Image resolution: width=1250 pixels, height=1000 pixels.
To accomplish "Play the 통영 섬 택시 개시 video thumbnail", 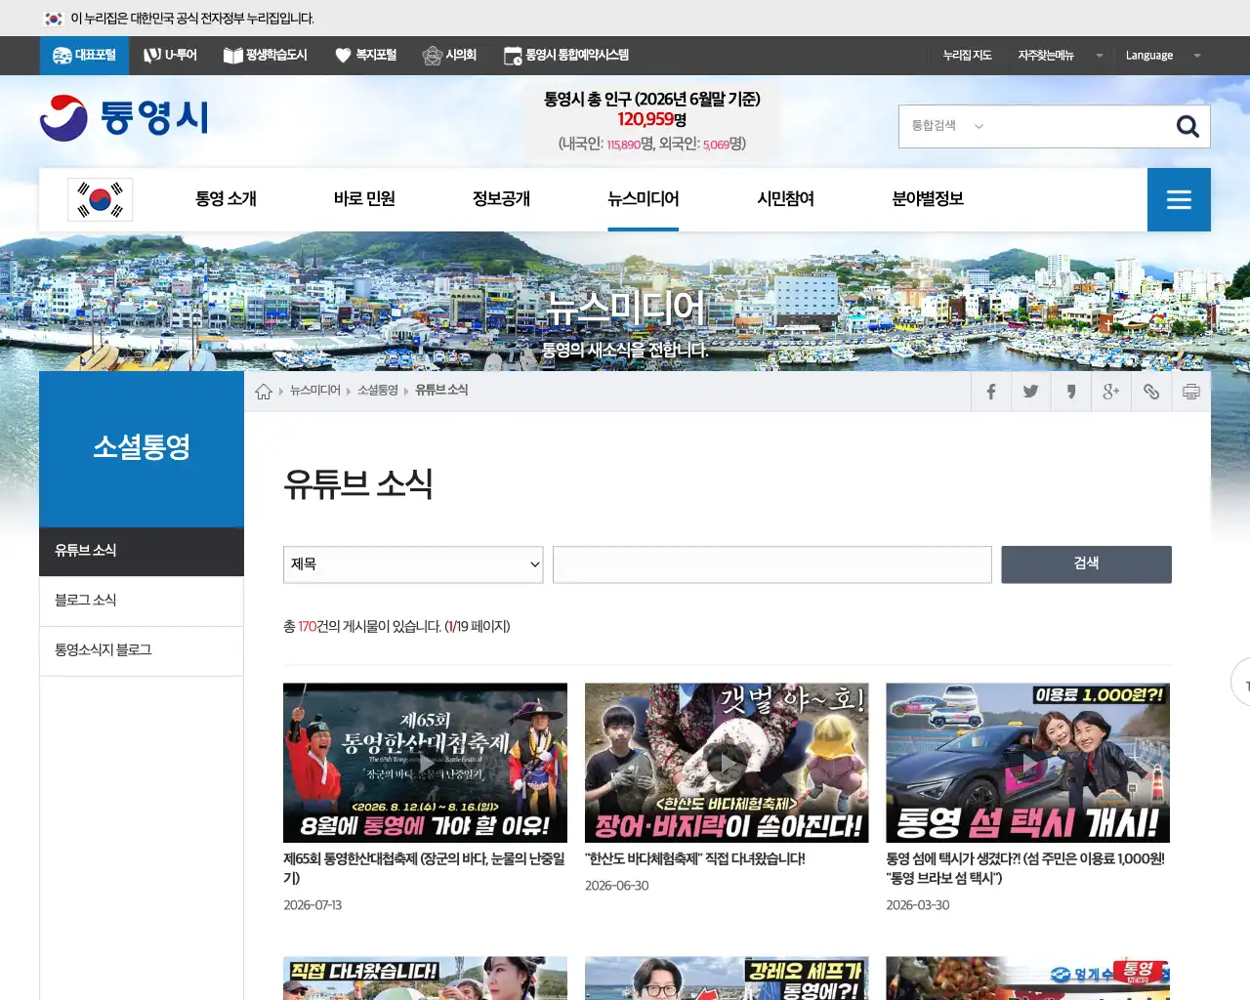I will pos(1027,763).
